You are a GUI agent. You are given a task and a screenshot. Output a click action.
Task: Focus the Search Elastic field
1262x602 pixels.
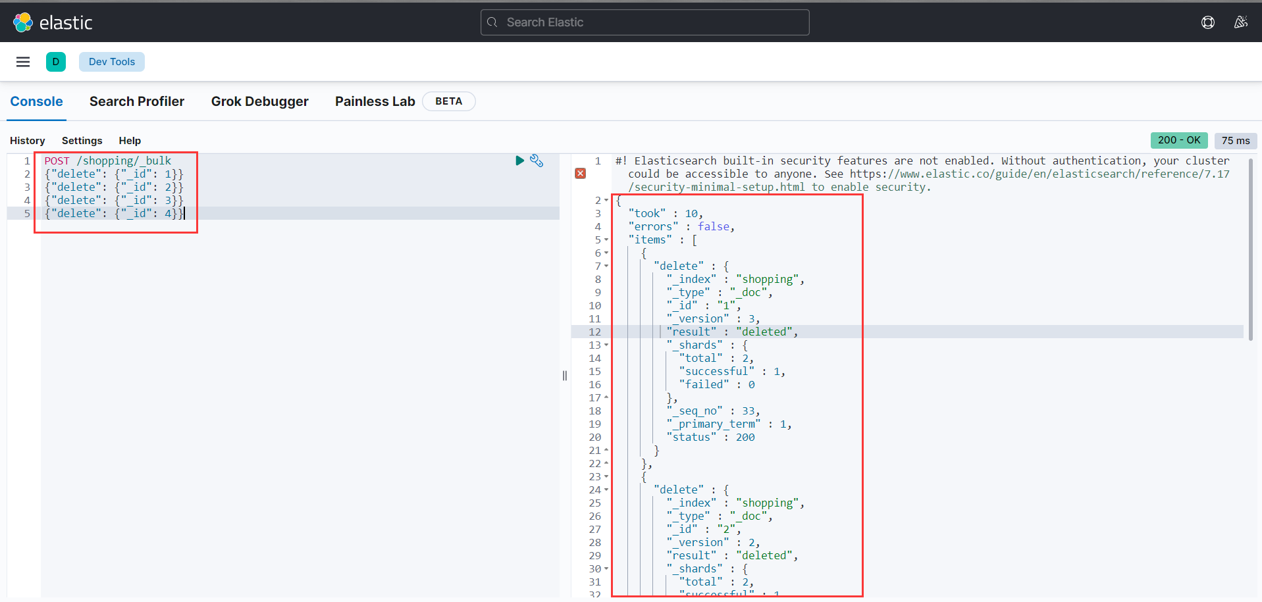tap(645, 22)
